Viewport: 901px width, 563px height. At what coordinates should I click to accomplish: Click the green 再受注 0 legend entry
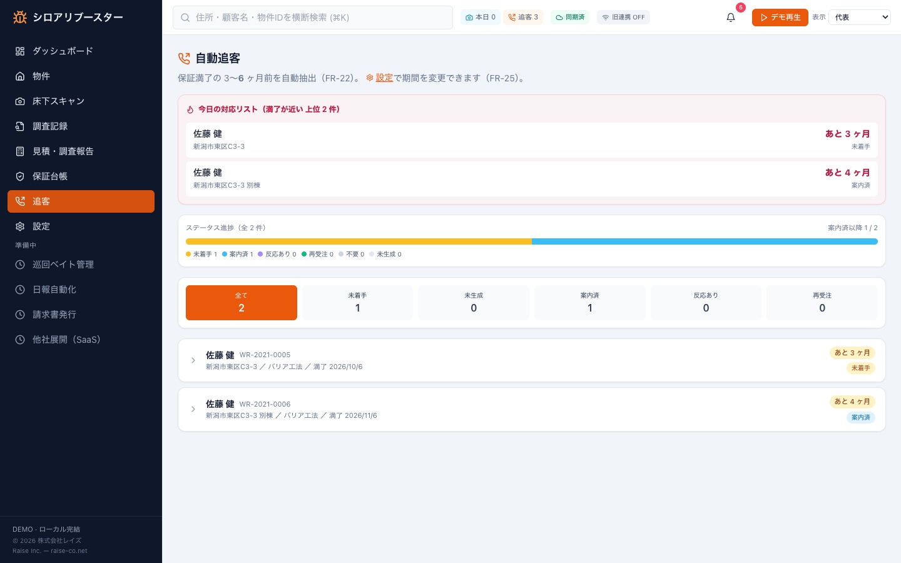pyautogui.click(x=317, y=254)
